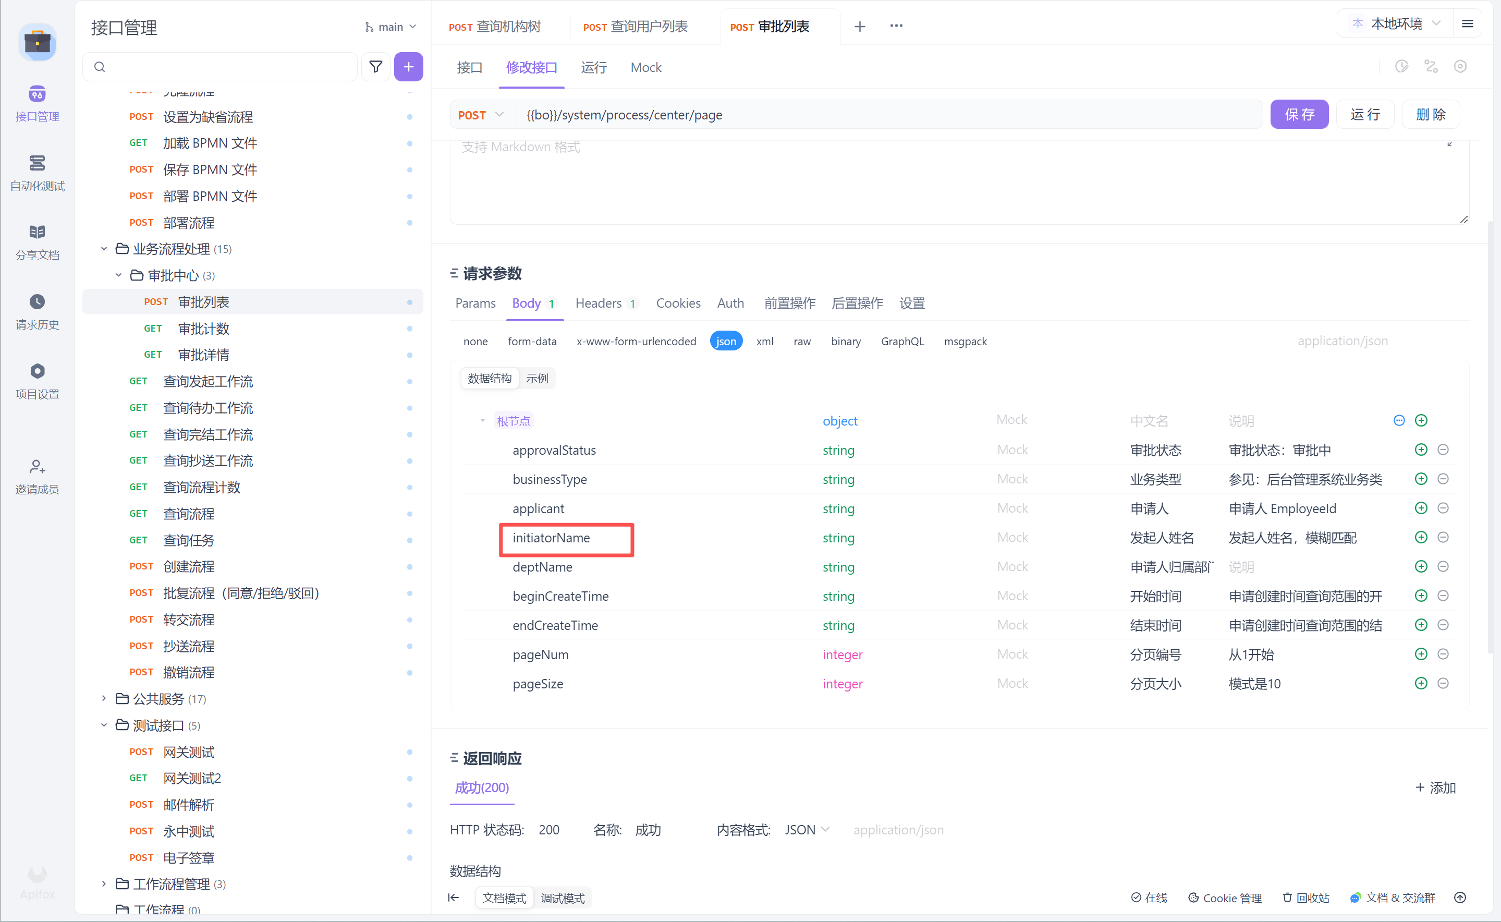
Task: Add a sibling field after approvalStatus
Action: (1421, 450)
